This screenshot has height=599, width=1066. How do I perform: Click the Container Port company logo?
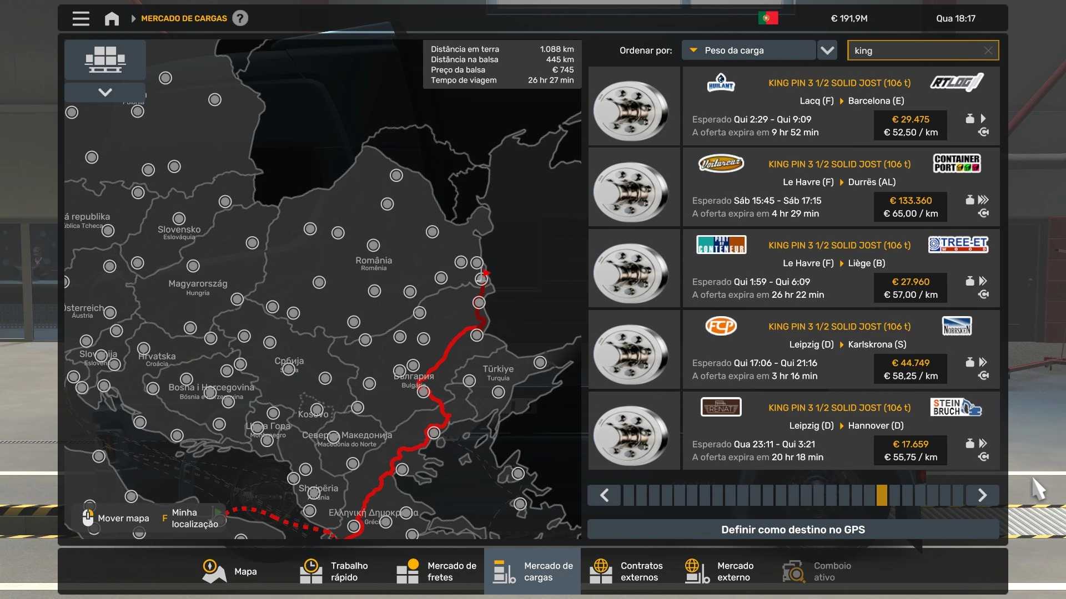[x=957, y=163]
